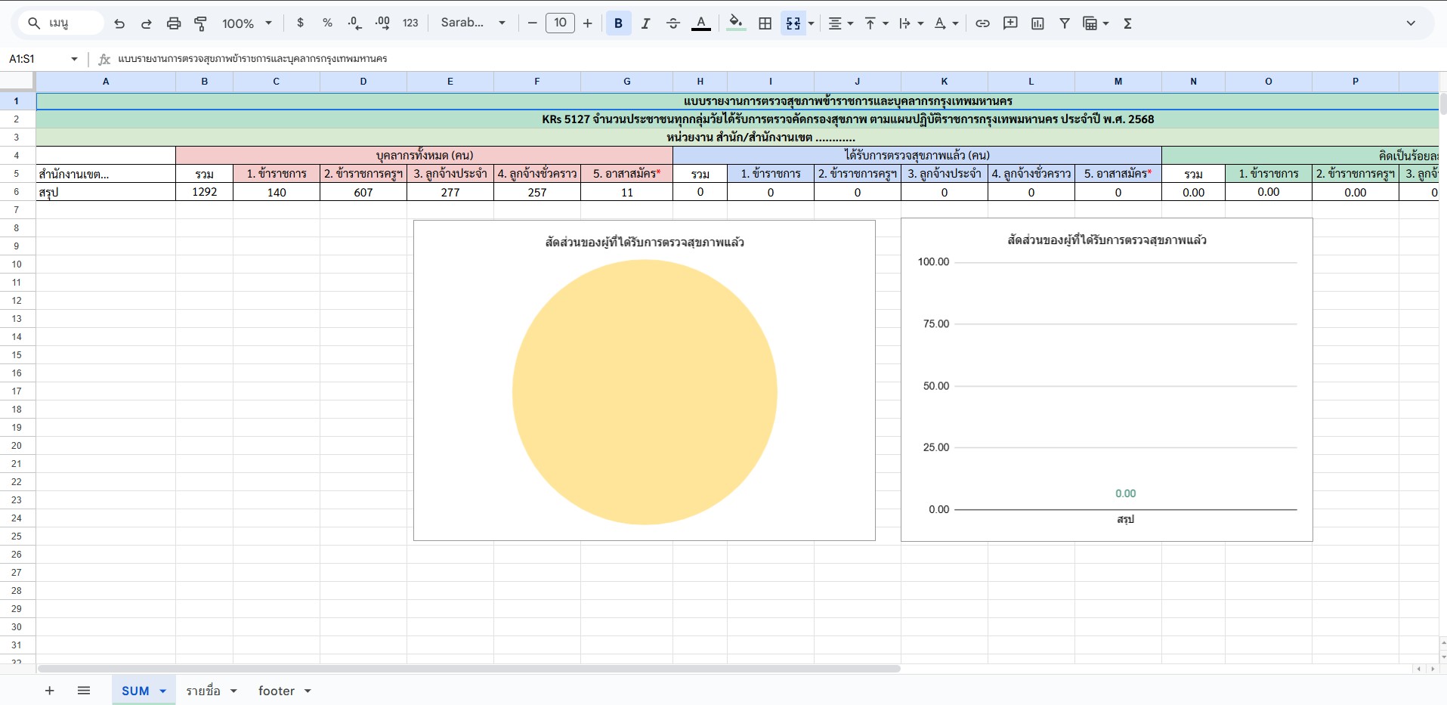Screen dimensions: 1447x705
Task: Create a filter
Action: (x=1065, y=23)
